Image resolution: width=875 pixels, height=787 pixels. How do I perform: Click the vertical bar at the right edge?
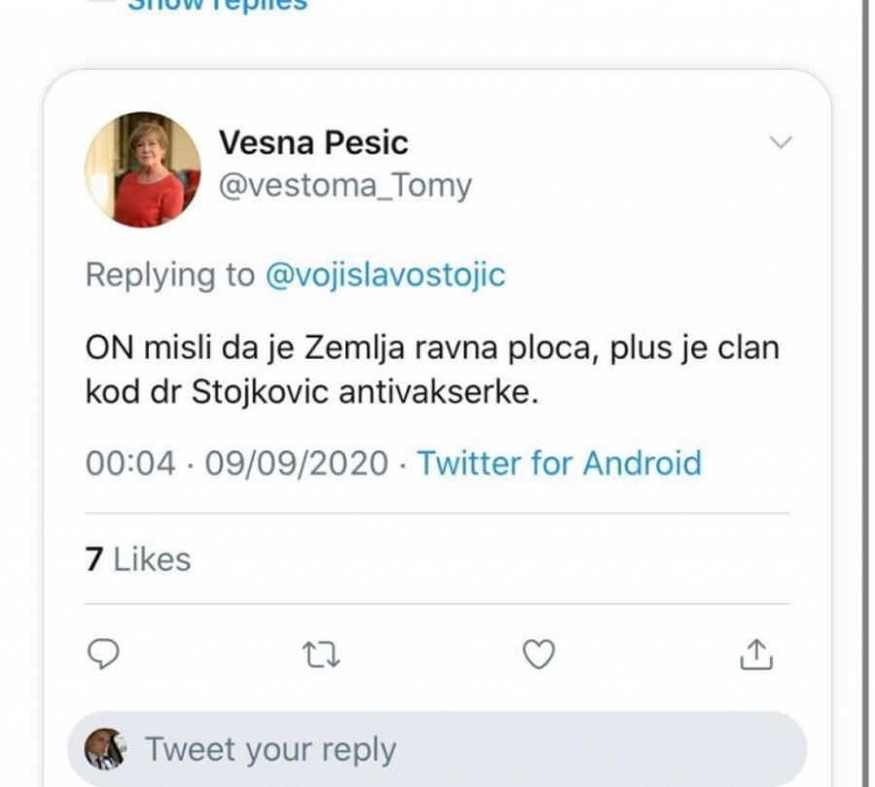click(x=862, y=389)
